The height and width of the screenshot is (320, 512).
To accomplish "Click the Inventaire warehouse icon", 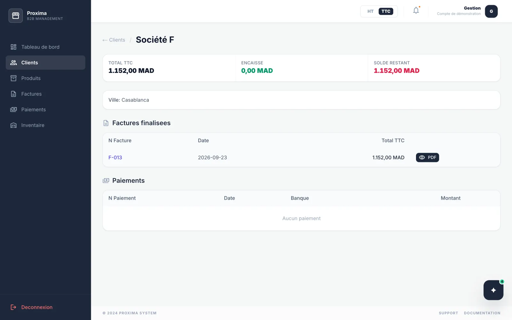I will click(x=13, y=125).
